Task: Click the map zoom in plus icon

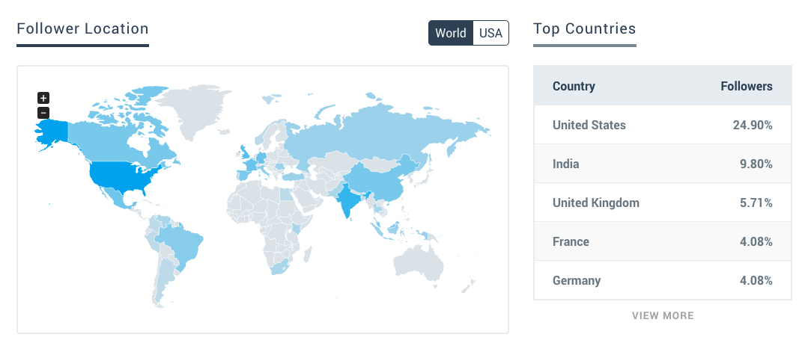Action: 43,98
